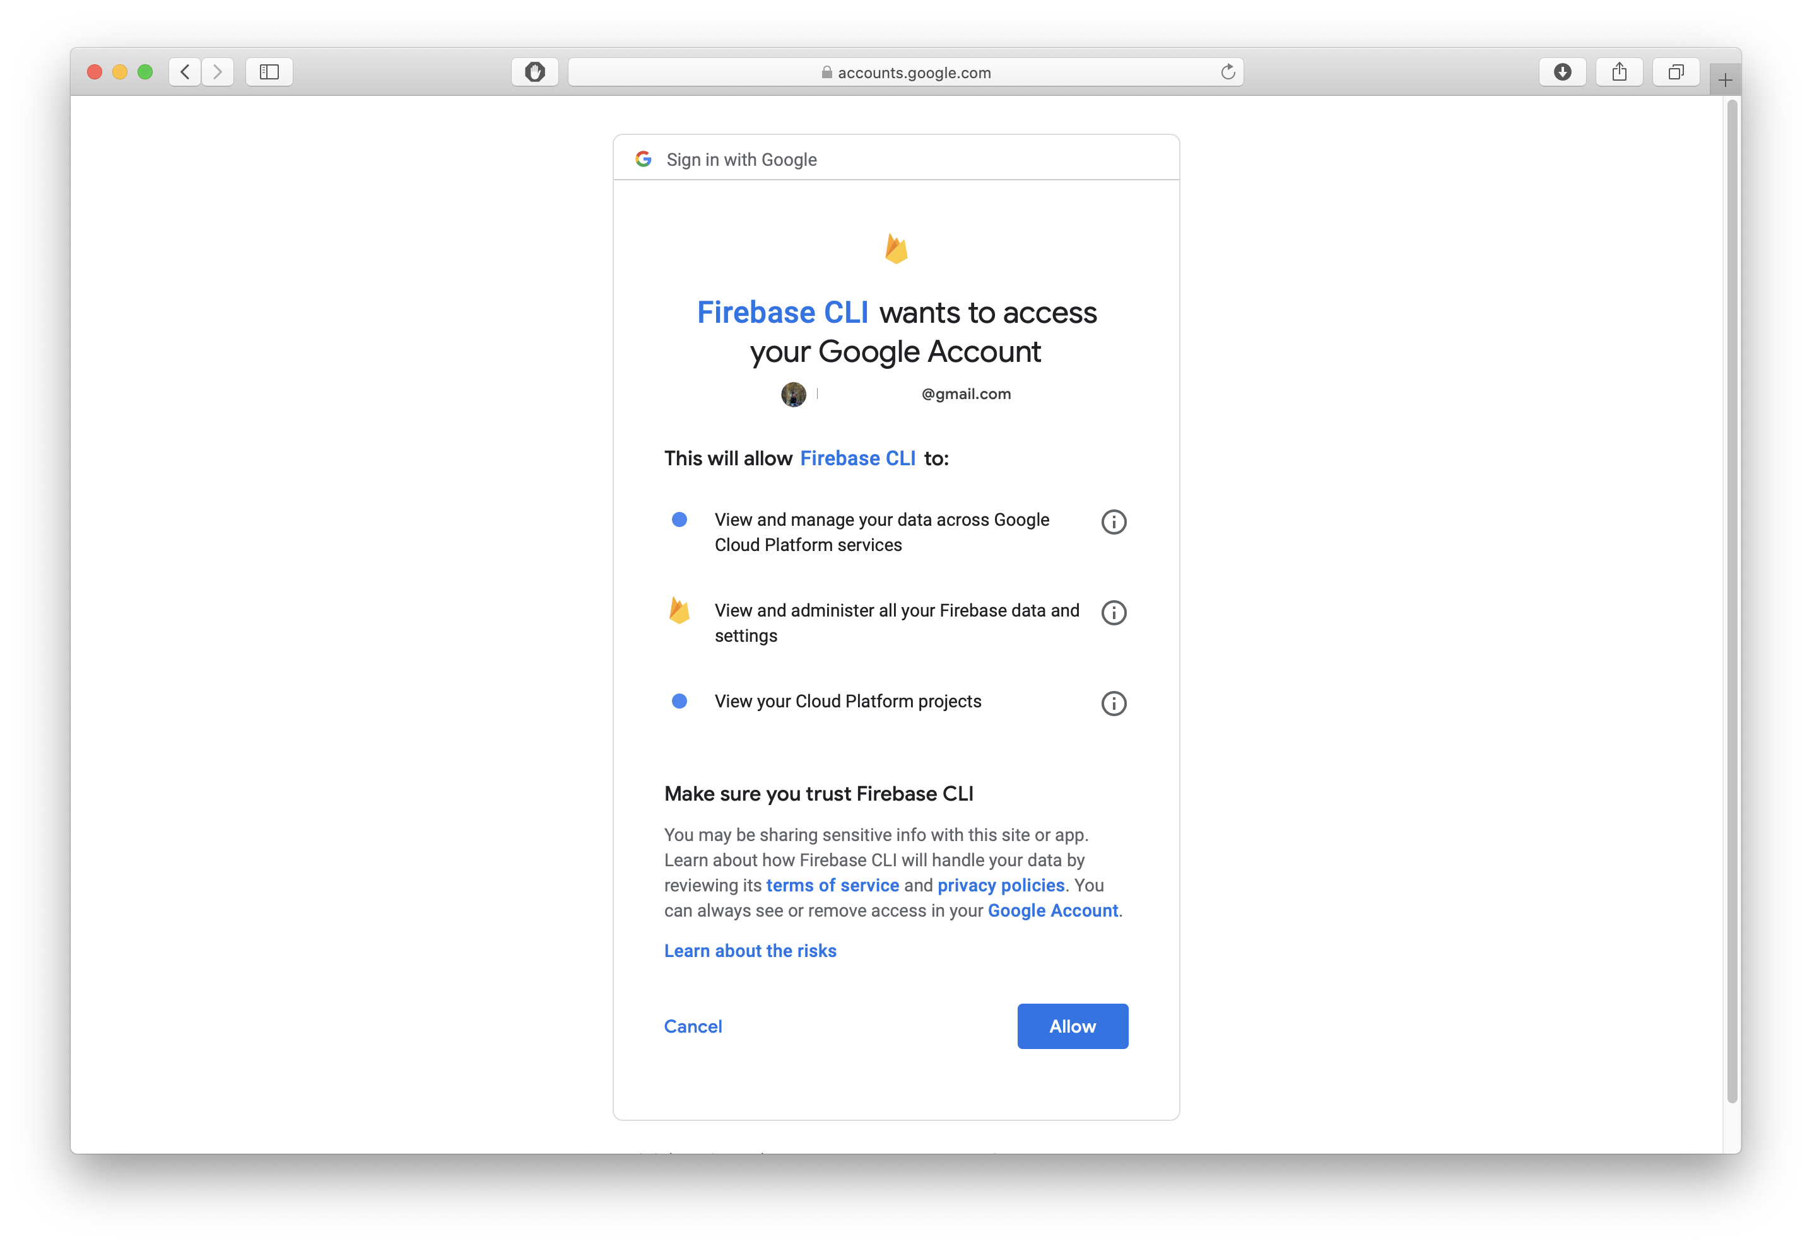
Task: Toggle the Safari sidebar button
Action: pos(269,72)
